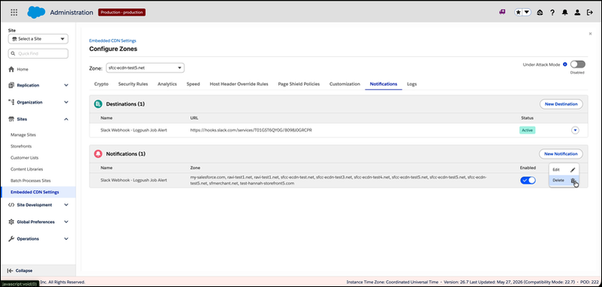Click the logout arrow icon
This screenshot has width=602, height=287.
pos(590,12)
